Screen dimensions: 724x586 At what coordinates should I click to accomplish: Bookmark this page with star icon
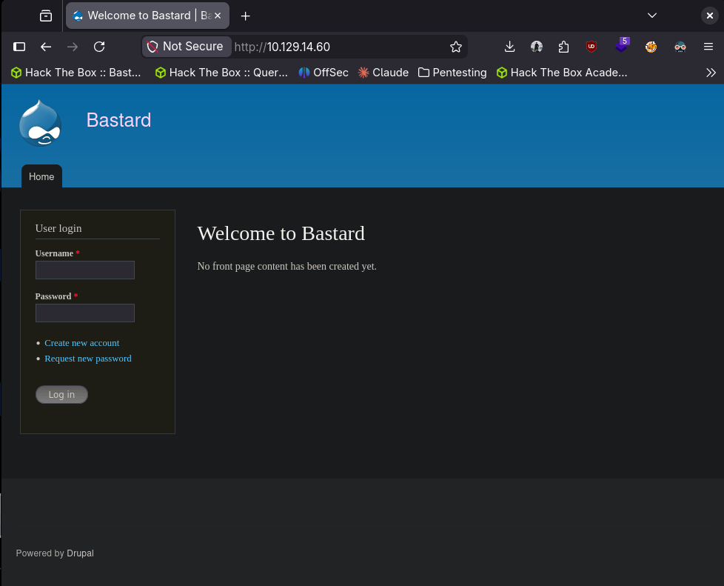pos(456,47)
